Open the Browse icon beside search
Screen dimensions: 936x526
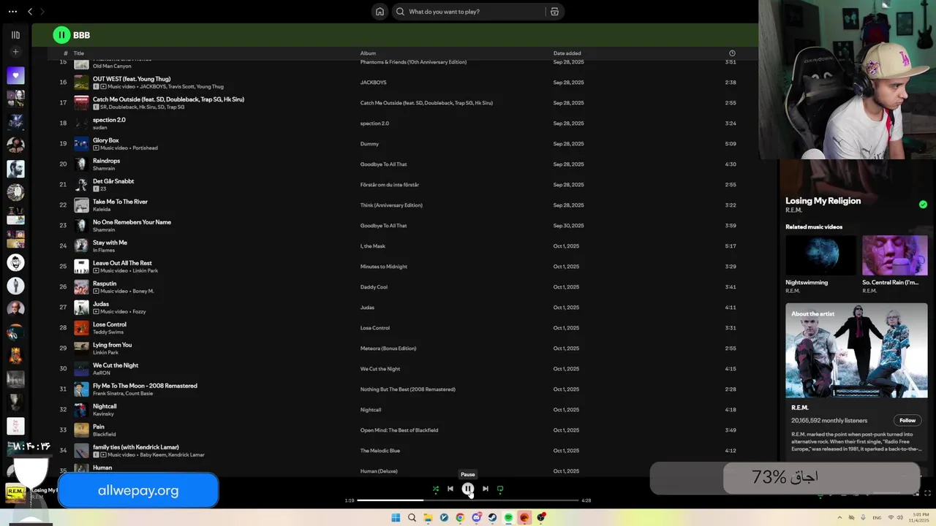click(554, 12)
